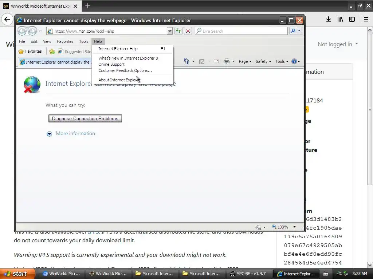Close the WinWorld Firefox tab

[75, 6]
